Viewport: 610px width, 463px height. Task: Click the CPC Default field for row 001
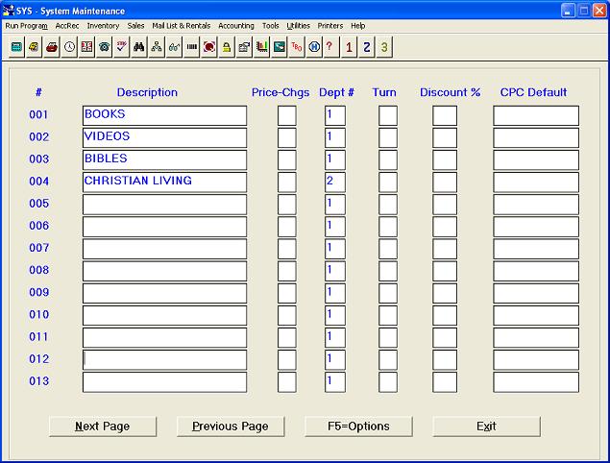536,115
